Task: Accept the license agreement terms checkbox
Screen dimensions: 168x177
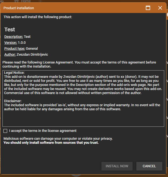Action: click(x=5, y=131)
